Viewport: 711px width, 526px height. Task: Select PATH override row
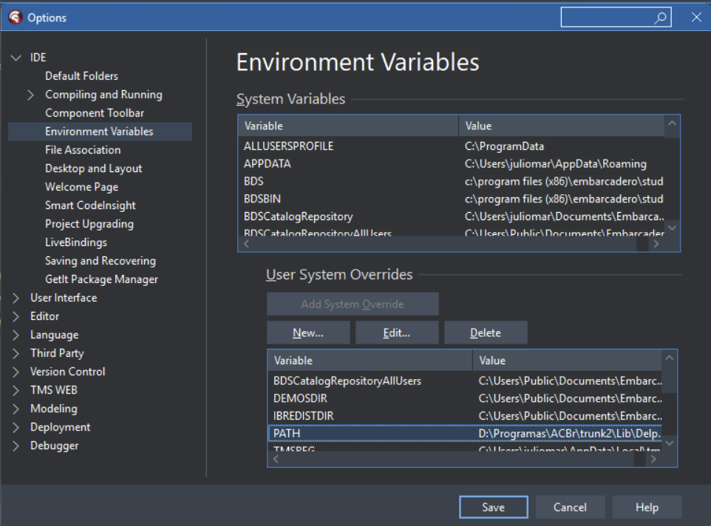(x=465, y=434)
